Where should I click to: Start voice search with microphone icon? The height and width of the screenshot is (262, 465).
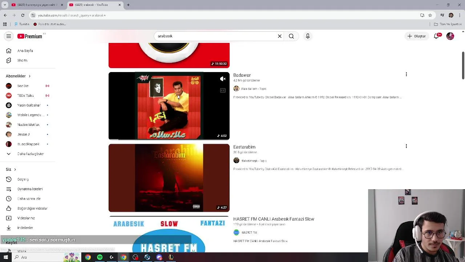[308, 36]
